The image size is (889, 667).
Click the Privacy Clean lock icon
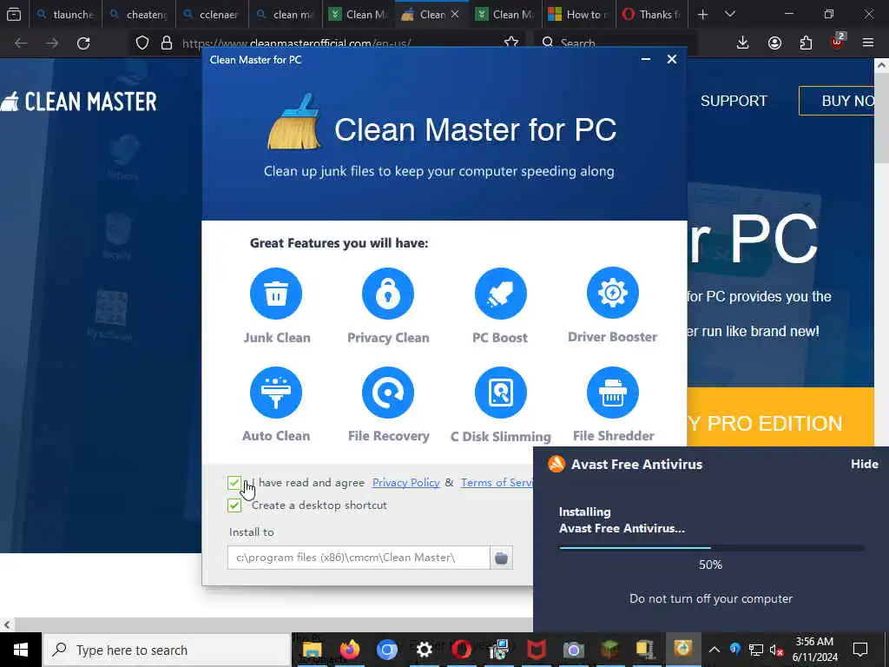click(388, 294)
